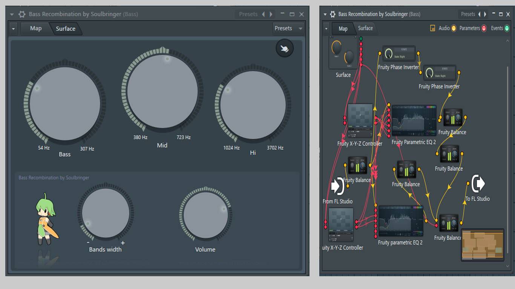515x289 pixels.
Task: Go to next preset in Surface-view title bar
Action: coord(271,14)
